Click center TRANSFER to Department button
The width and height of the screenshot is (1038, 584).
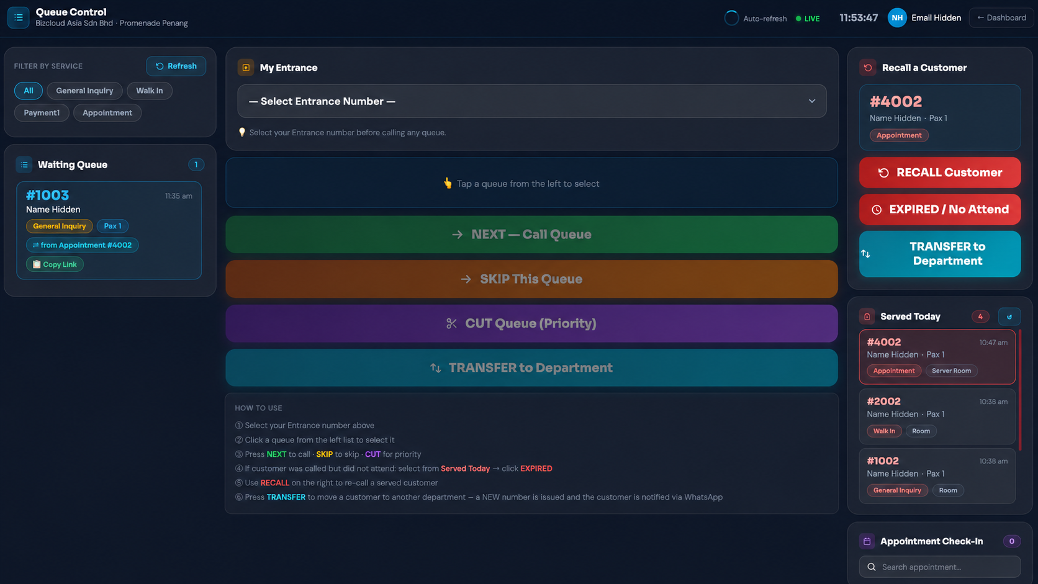532,368
